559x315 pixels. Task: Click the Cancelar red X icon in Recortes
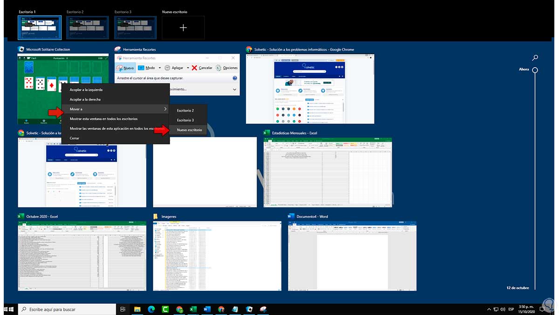pos(195,68)
